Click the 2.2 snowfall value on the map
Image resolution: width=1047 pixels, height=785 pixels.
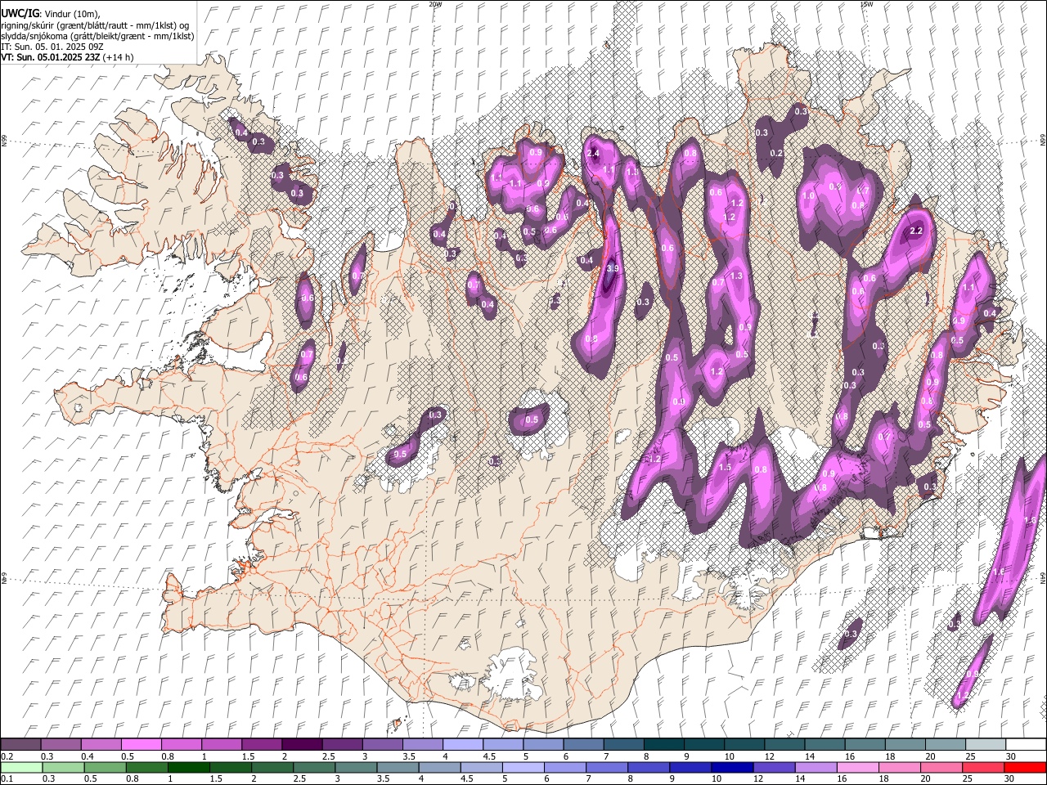(x=916, y=231)
